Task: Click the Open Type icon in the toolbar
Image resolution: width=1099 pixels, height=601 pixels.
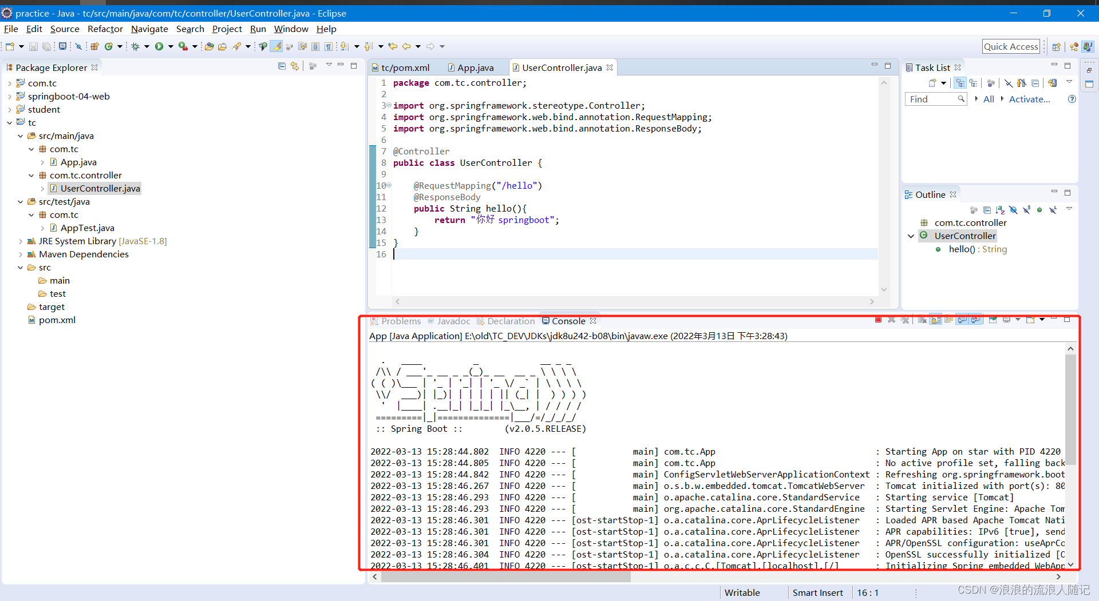Action: point(209,46)
